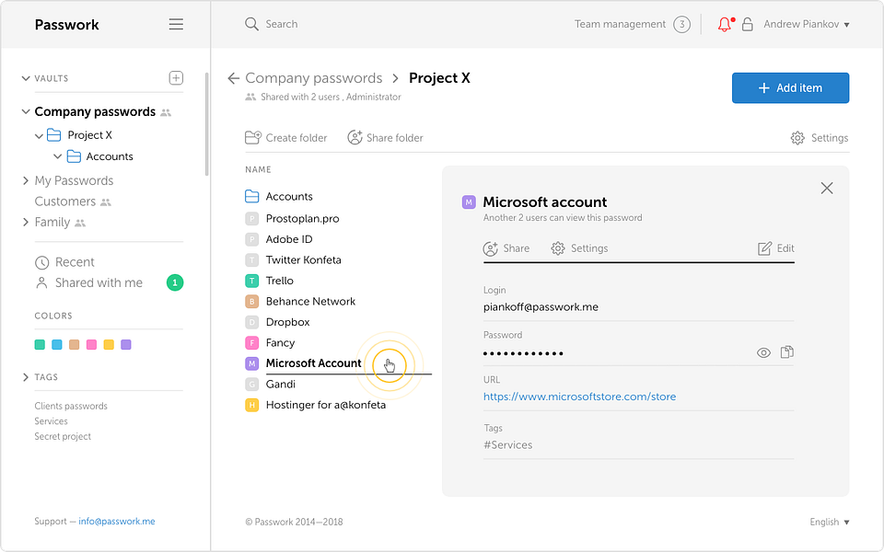The image size is (884, 552).
Task: Click the Accounts folder icon in list
Action: [x=252, y=196]
